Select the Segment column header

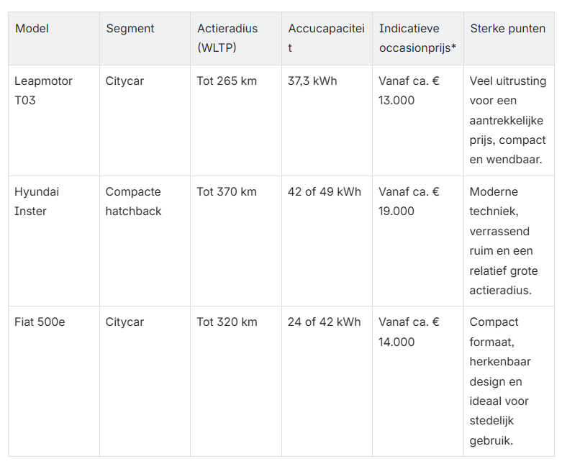(145, 38)
